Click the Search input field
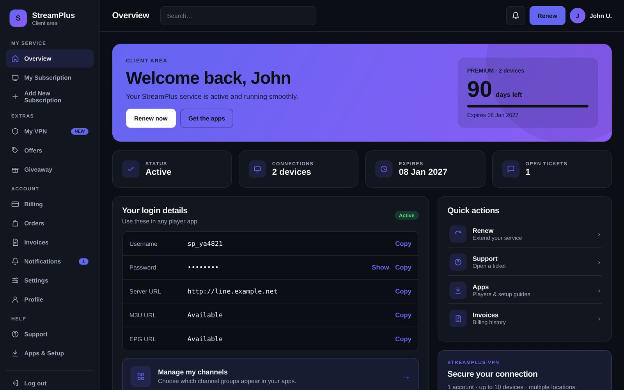This screenshot has width=624, height=390. 238,16
